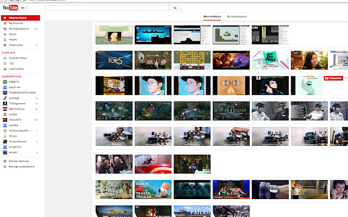
Task: Click the Browse channels plus icon
Action: point(5,161)
